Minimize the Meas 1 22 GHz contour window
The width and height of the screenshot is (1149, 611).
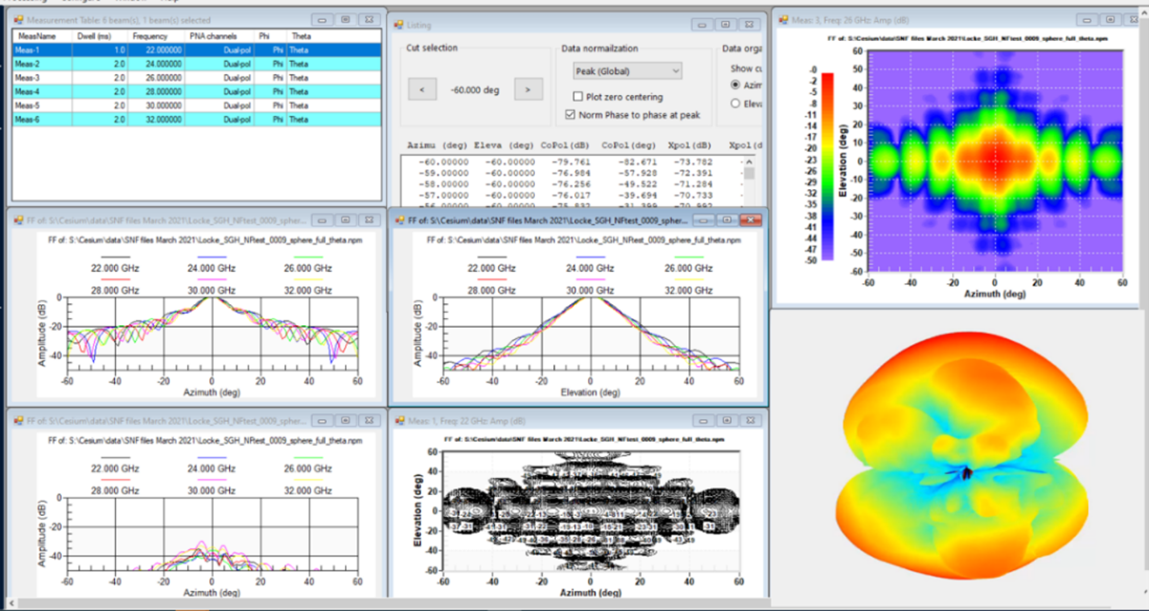click(702, 420)
